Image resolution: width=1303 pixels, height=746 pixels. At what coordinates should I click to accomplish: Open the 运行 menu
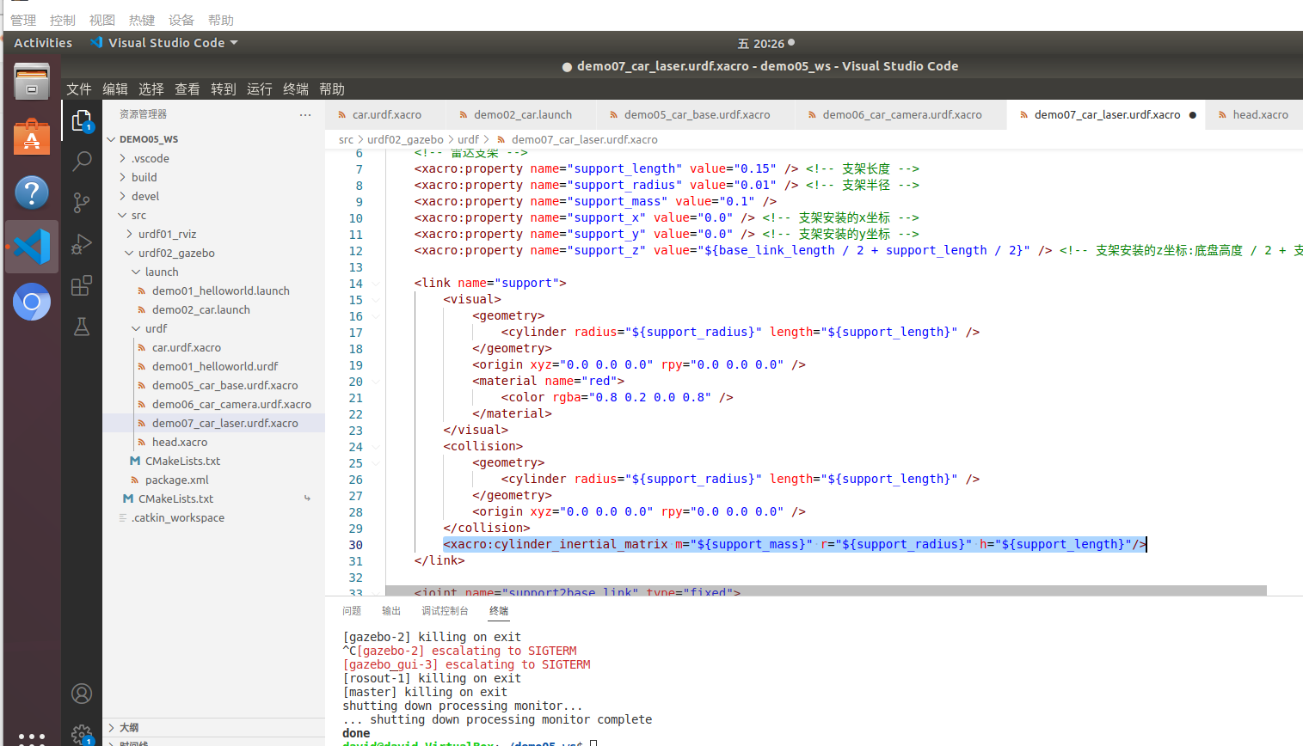[260, 89]
